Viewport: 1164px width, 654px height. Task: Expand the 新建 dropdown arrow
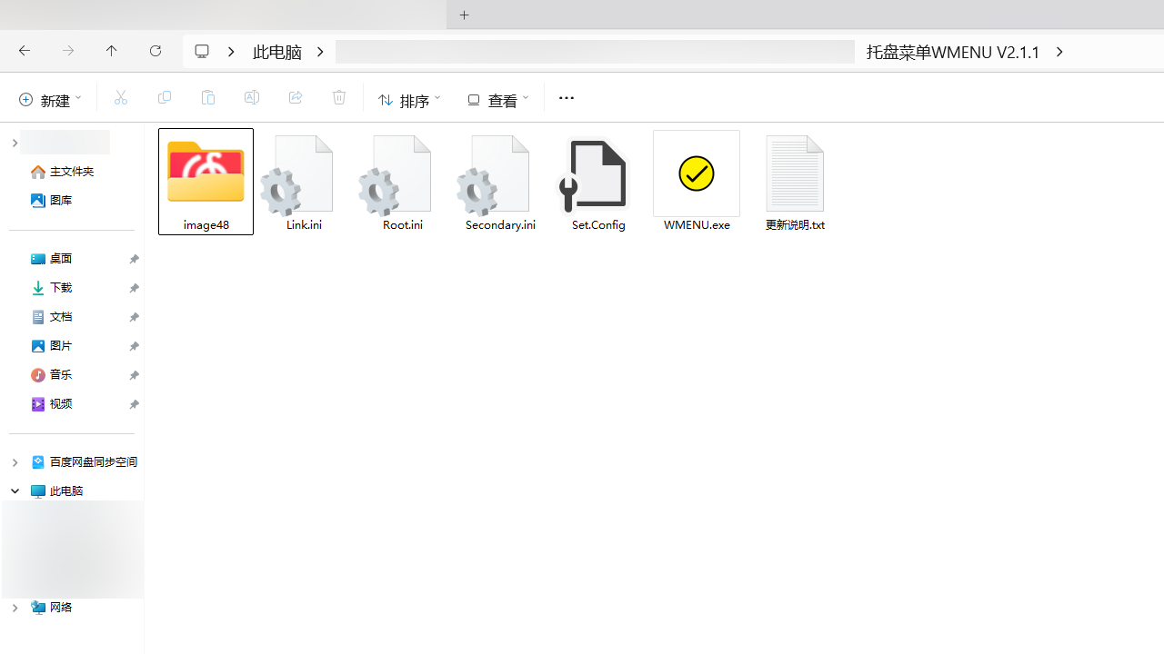tap(77, 98)
